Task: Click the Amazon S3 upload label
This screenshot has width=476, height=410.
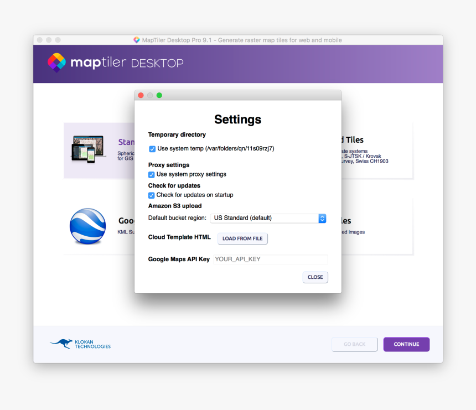Action: 175,206
